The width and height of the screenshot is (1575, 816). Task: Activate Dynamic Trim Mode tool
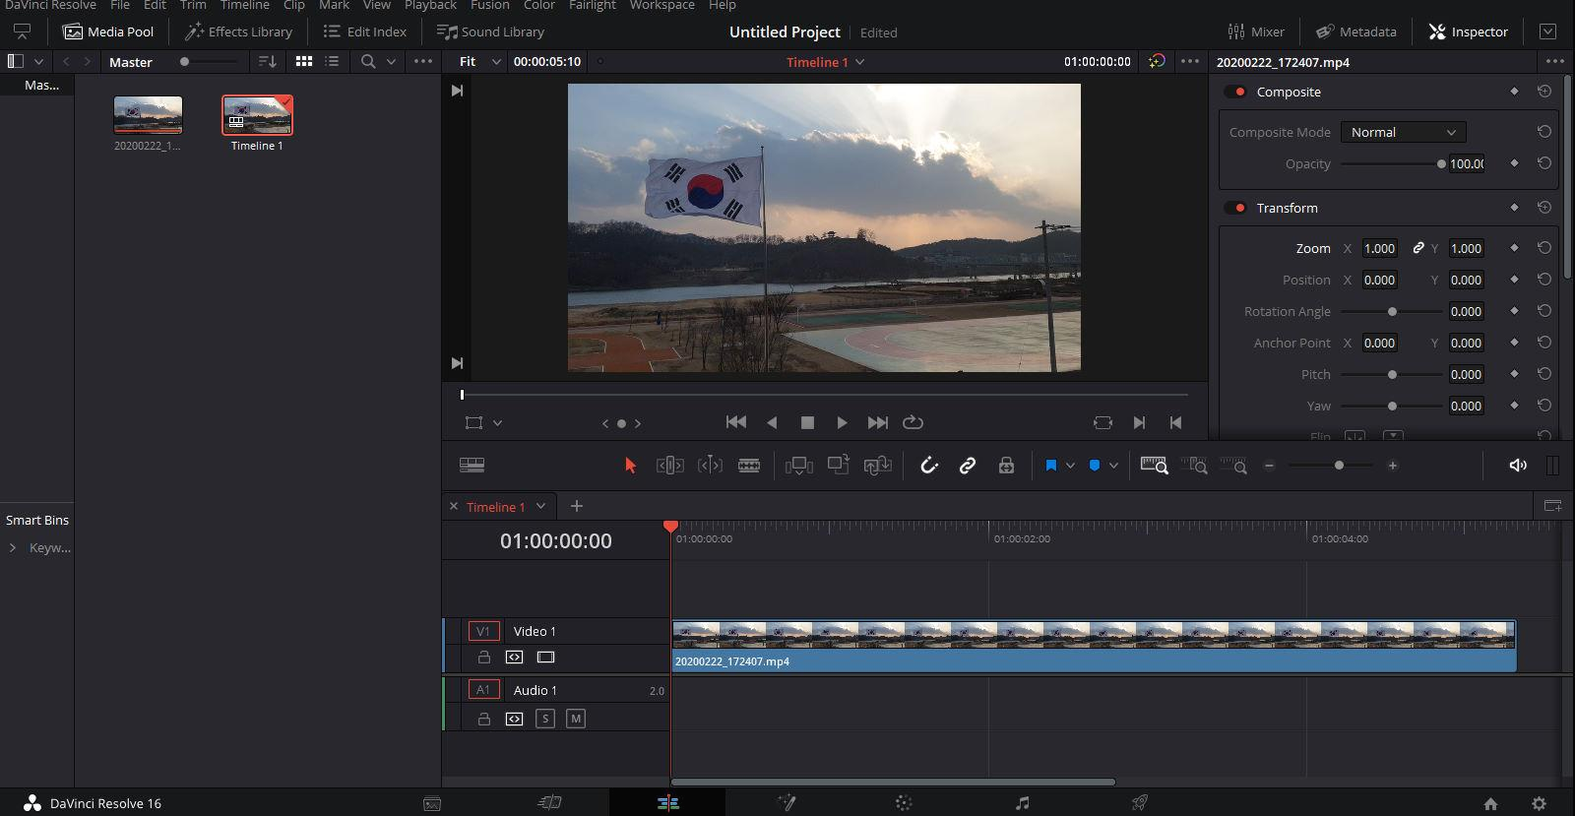coord(710,466)
